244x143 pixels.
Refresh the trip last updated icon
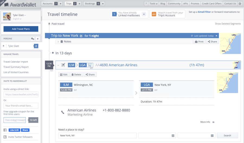(192, 36)
